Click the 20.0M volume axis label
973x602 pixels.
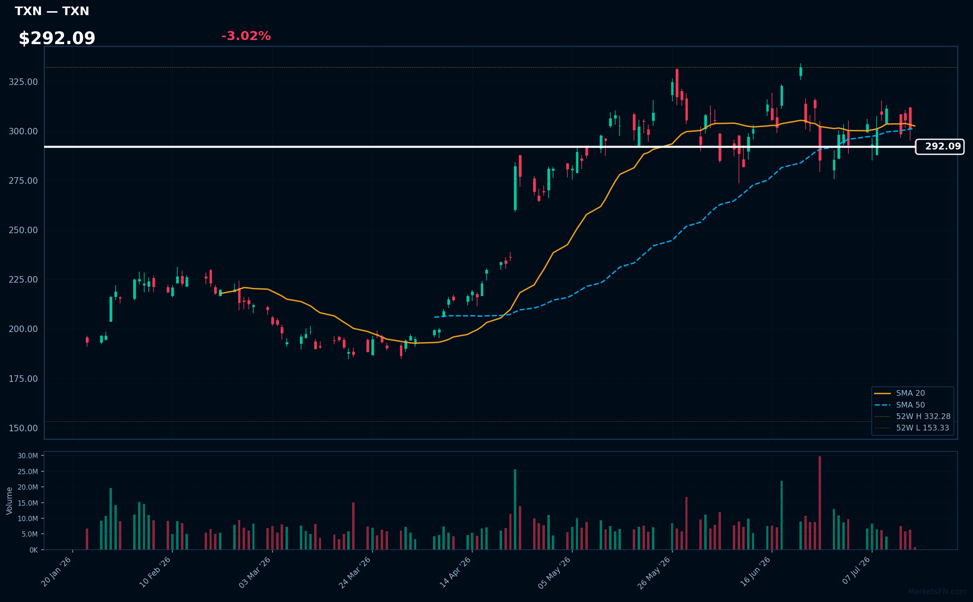pos(28,487)
